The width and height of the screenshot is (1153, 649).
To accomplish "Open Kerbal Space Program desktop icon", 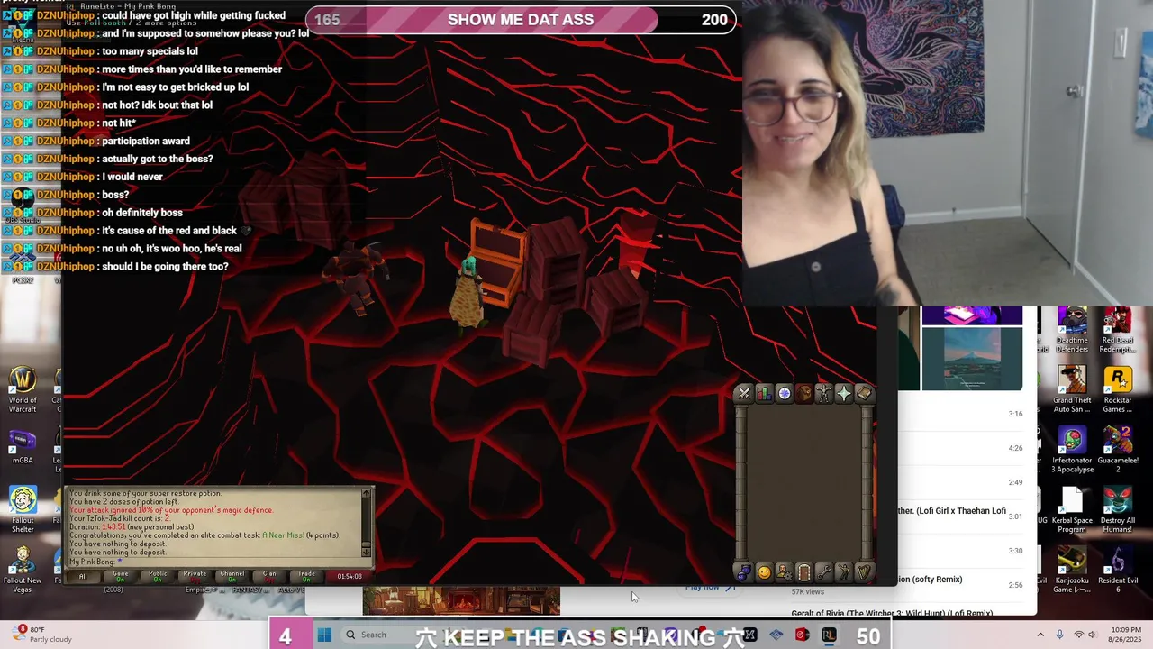I will tap(1072, 509).
